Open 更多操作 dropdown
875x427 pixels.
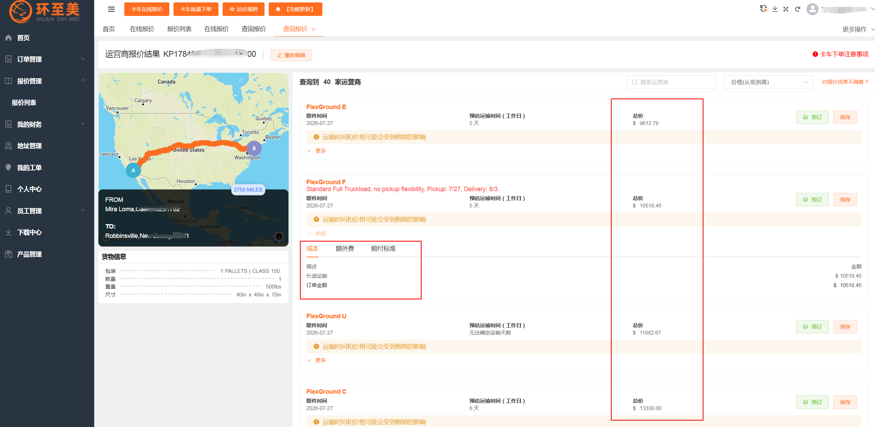[x=858, y=29]
